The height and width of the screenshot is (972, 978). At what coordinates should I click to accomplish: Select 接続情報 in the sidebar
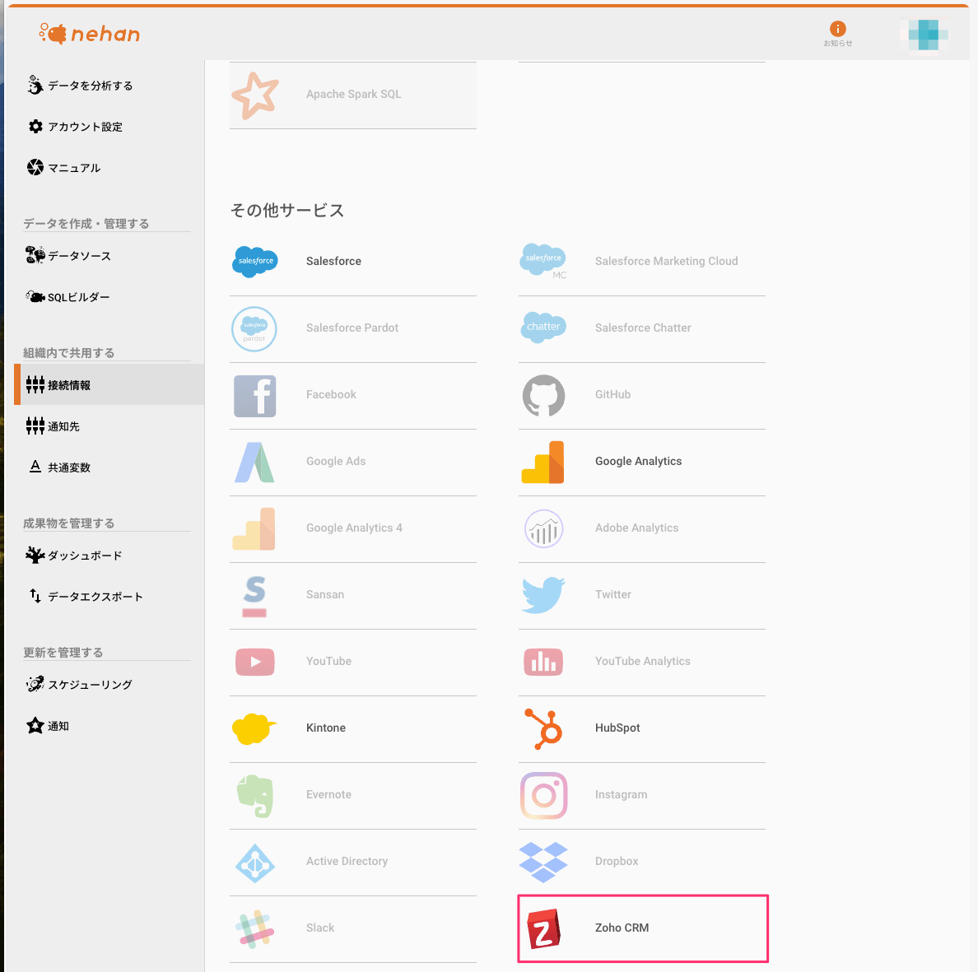click(109, 384)
